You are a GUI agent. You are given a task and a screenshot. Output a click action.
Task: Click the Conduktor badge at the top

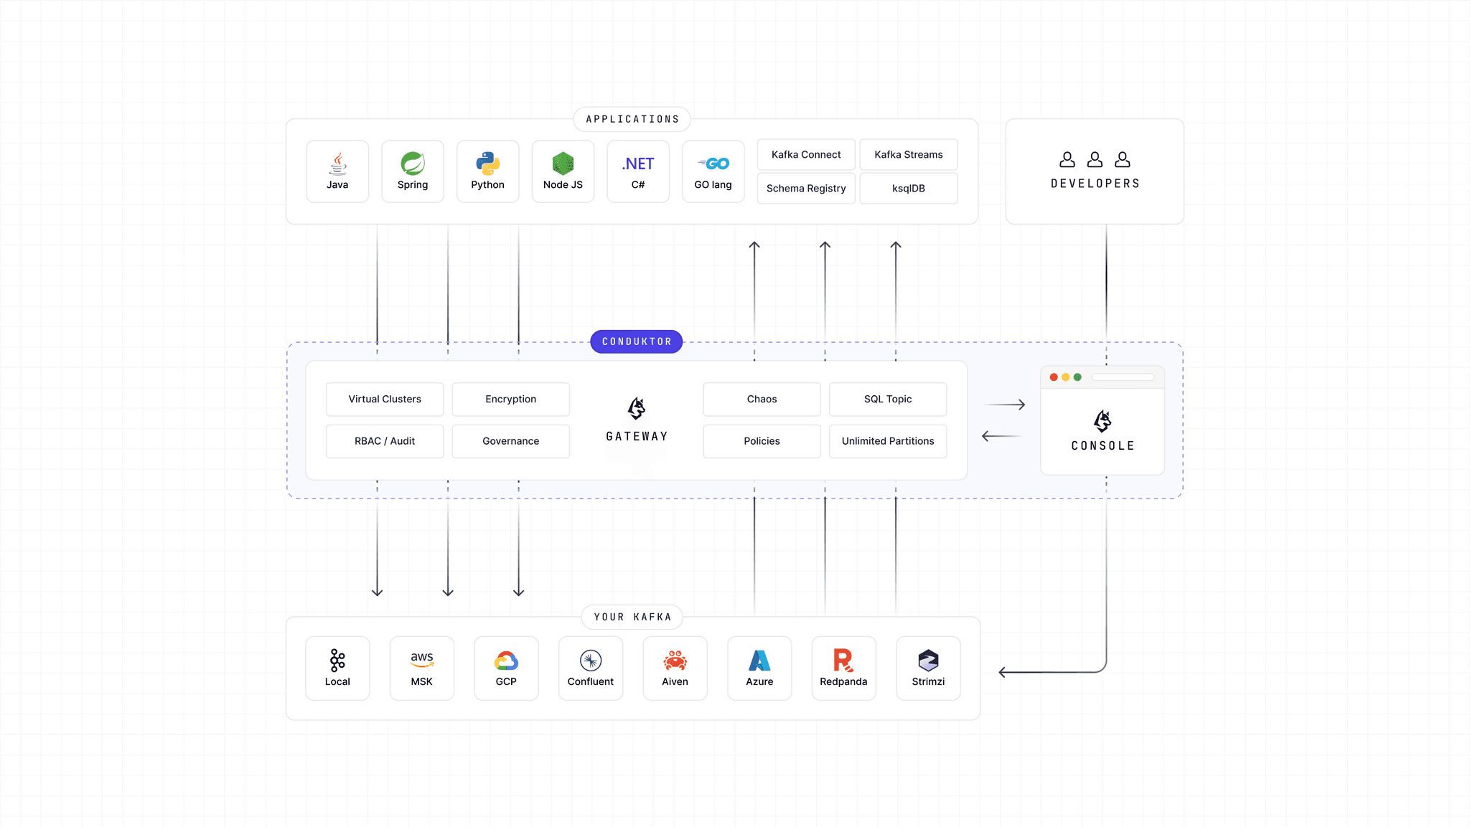click(636, 341)
